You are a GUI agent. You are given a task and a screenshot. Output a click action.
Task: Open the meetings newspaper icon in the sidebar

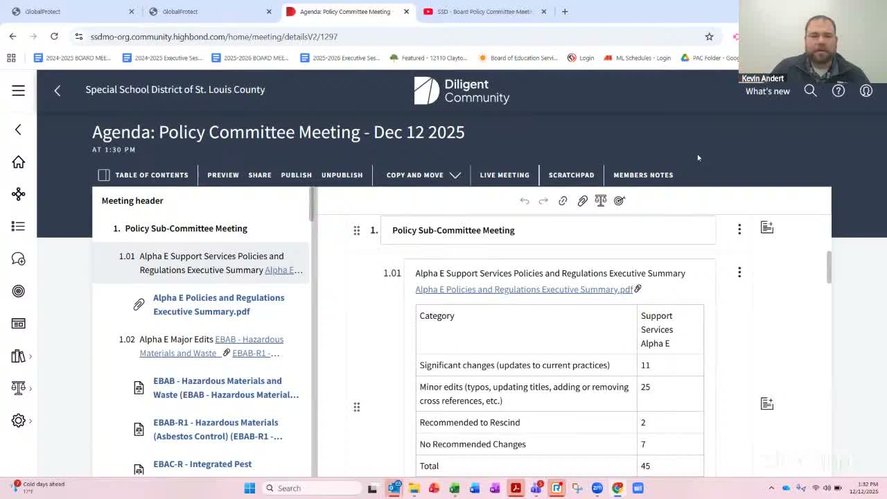[18, 323]
